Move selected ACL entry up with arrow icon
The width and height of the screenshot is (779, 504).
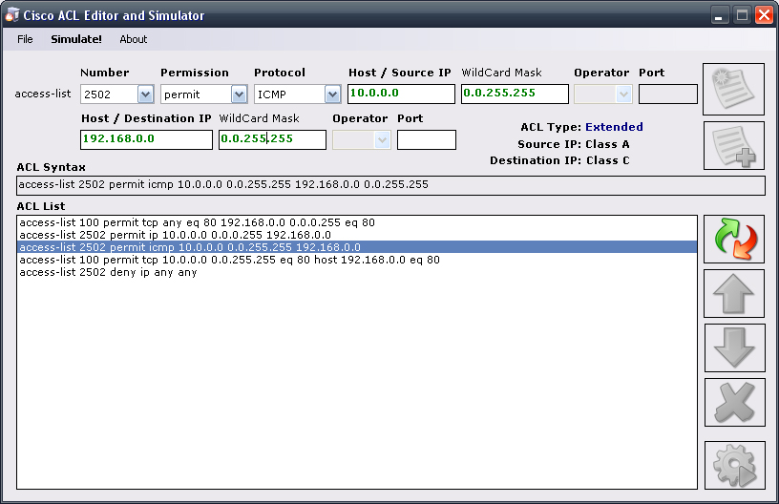[x=734, y=293]
